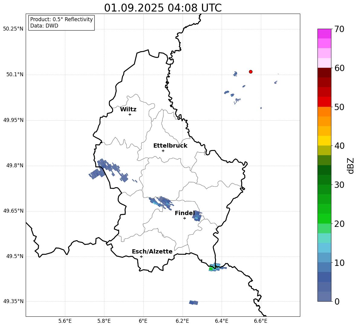The height and width of the screenshot is (327, 358).
Task: Click the 49.5°N latitude label
Action: (15, 256)
